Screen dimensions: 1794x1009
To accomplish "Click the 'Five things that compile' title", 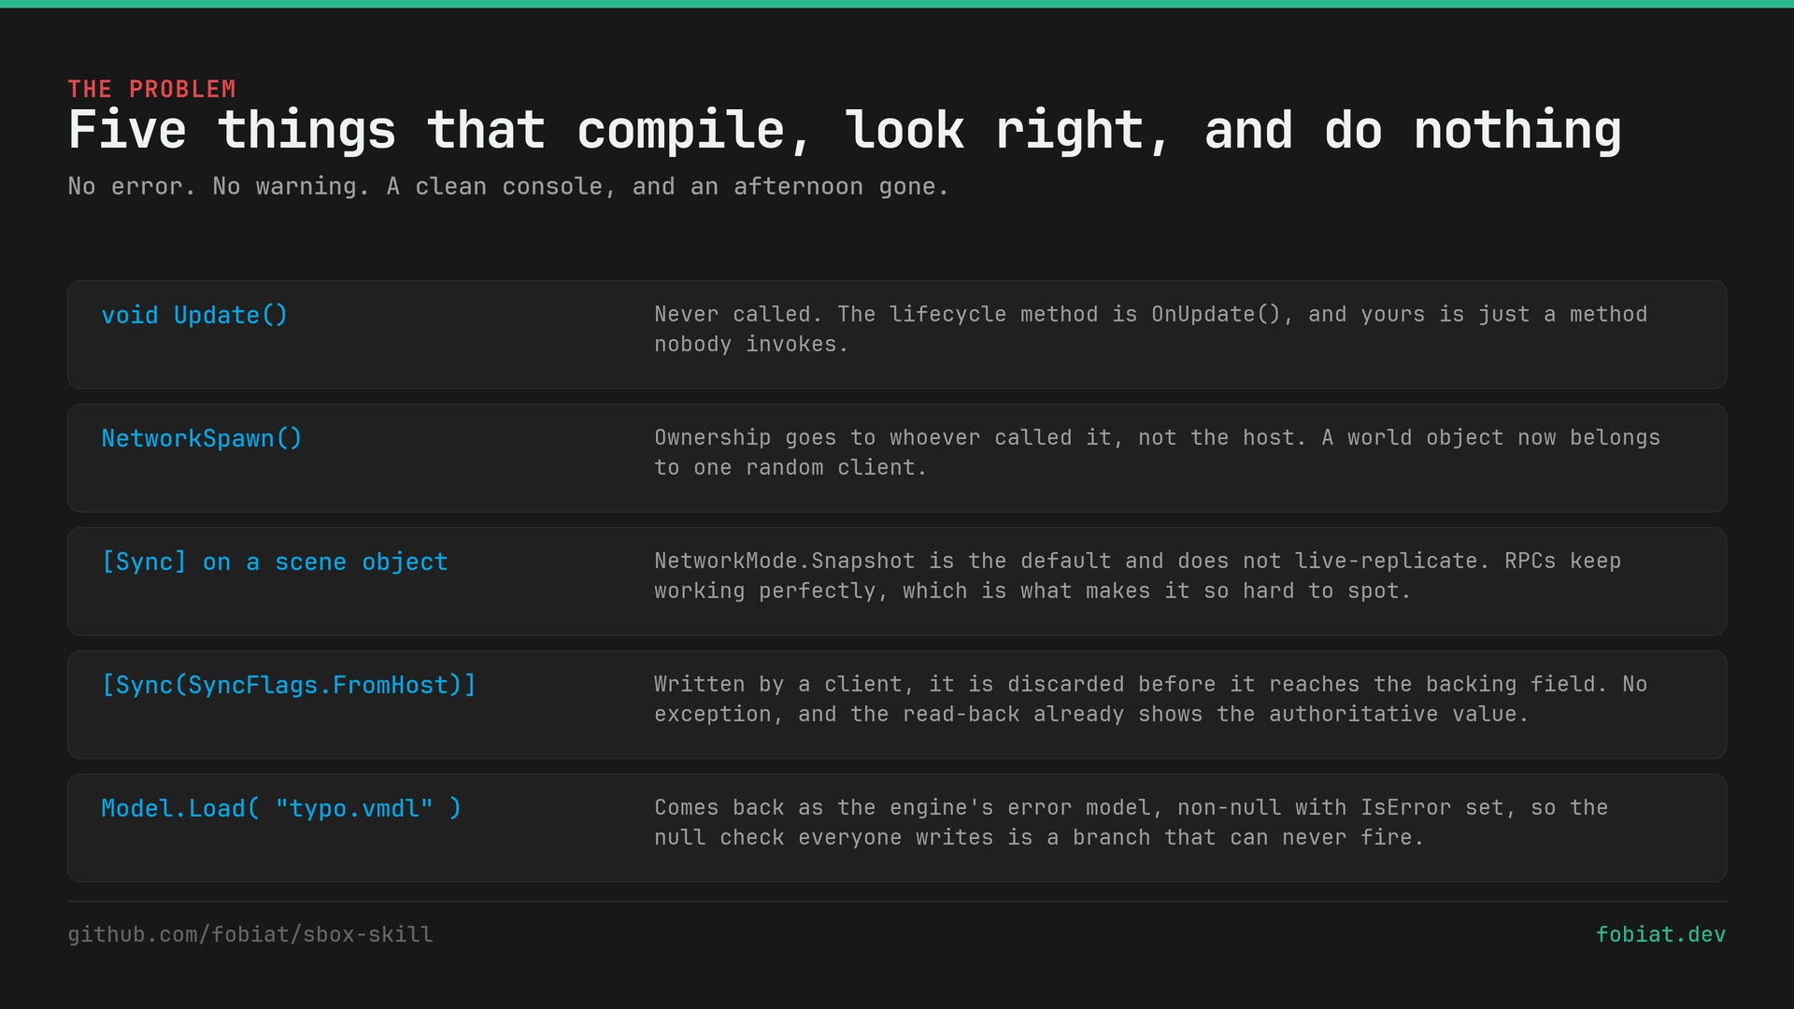I will [x=845, y=130].
